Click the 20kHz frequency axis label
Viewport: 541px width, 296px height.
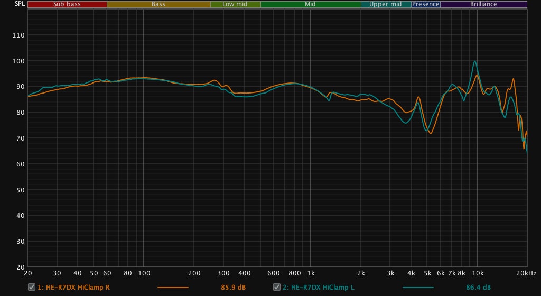526,273
